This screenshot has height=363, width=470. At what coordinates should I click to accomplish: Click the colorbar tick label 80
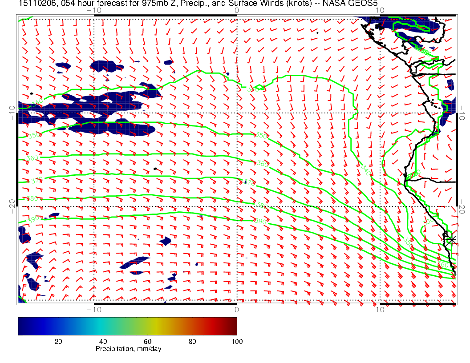pyautogui.click(x=192, y=341)
